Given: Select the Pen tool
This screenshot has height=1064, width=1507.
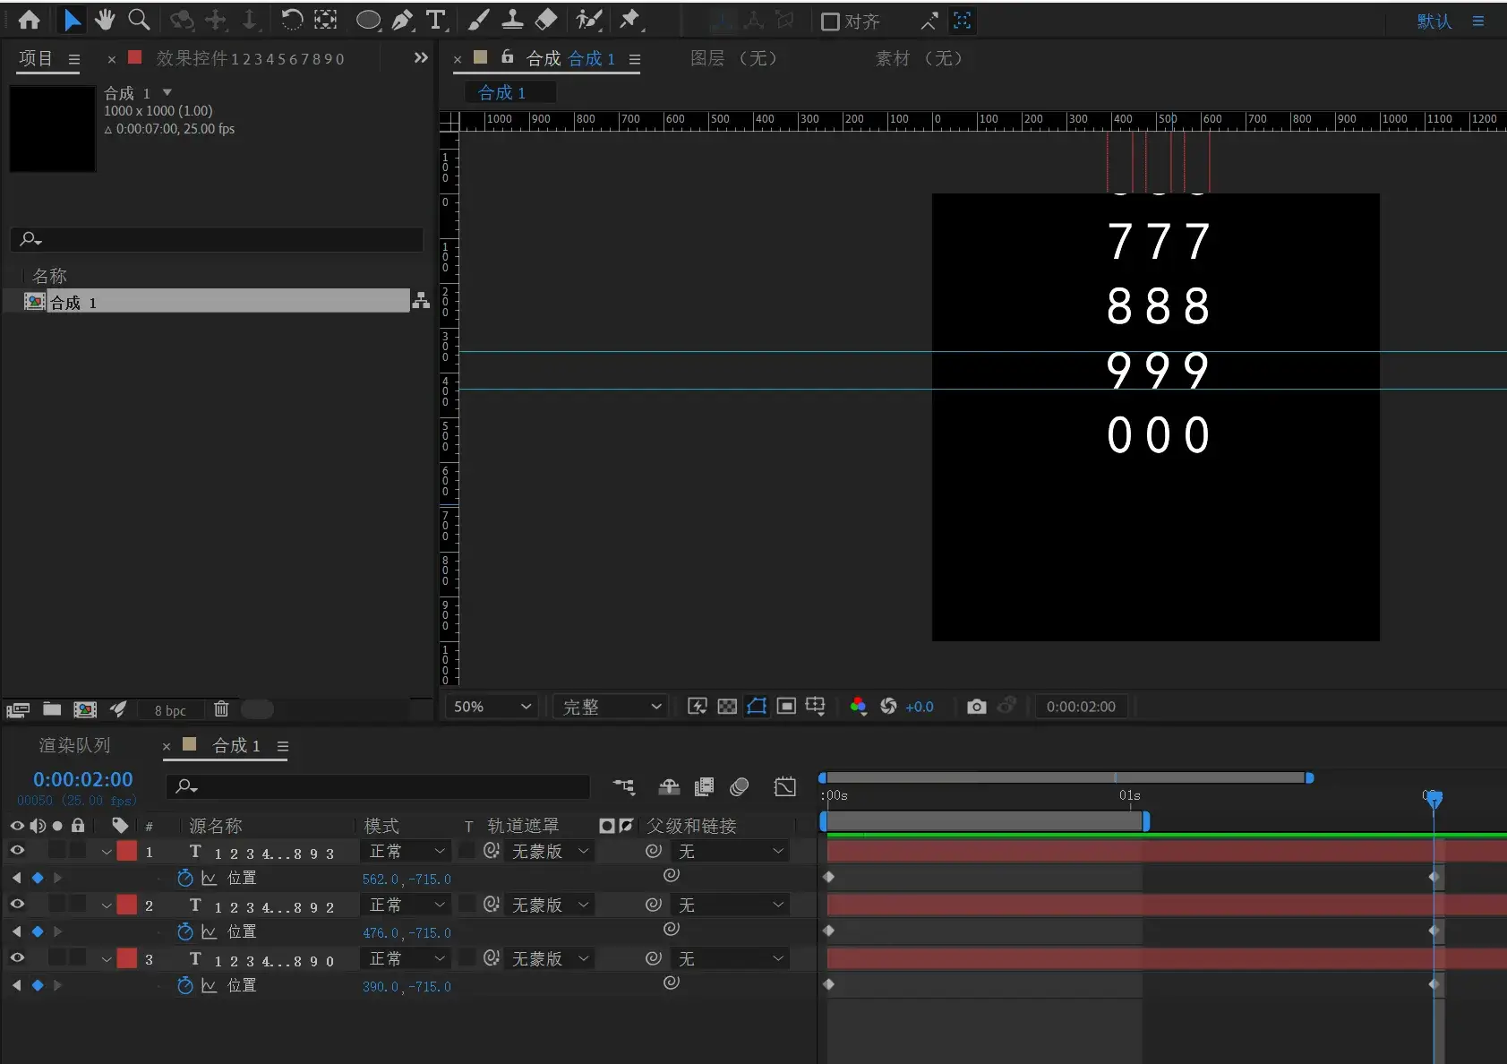Looking at the screenshot, I should (403, 20).
